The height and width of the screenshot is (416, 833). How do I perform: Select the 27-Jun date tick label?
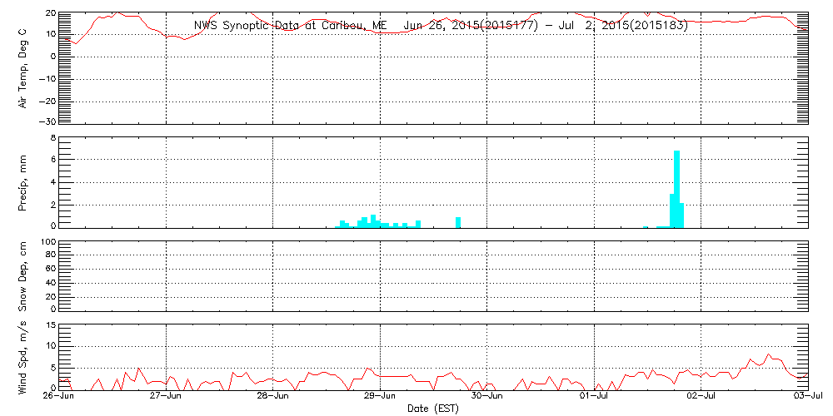click(x=167, y=397)
